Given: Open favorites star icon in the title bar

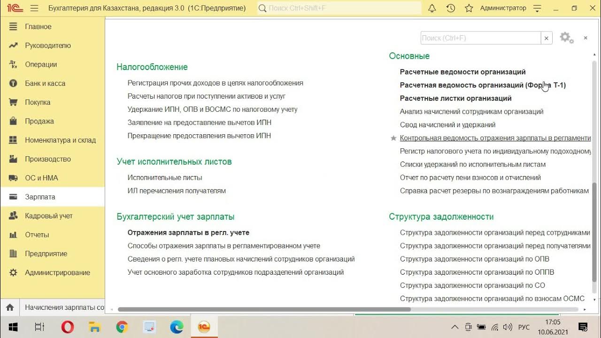Looking at the screenshot, I should (469, 8).
